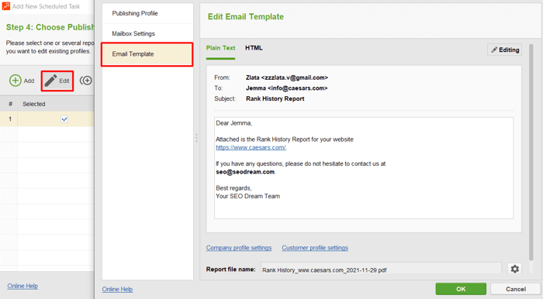
Task: Uncheck the Selected checkbox in row 1
Action: (x=64, y=119)
